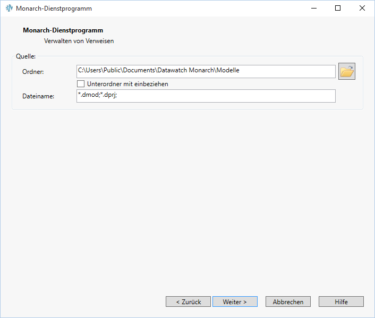The width and height of the screenshot is (375, 318).
Task: Browse for source folder icon
Action: click(x=346, y=71)
